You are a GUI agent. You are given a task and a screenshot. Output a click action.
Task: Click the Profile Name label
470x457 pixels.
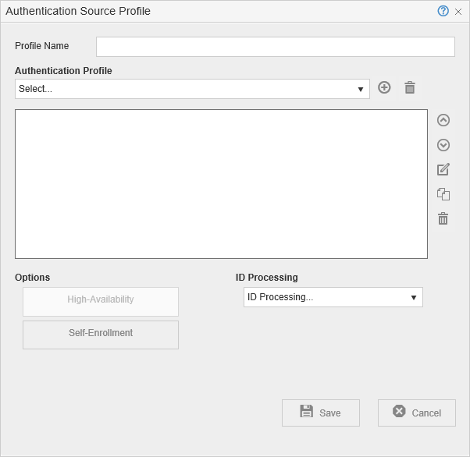[42, 46]
